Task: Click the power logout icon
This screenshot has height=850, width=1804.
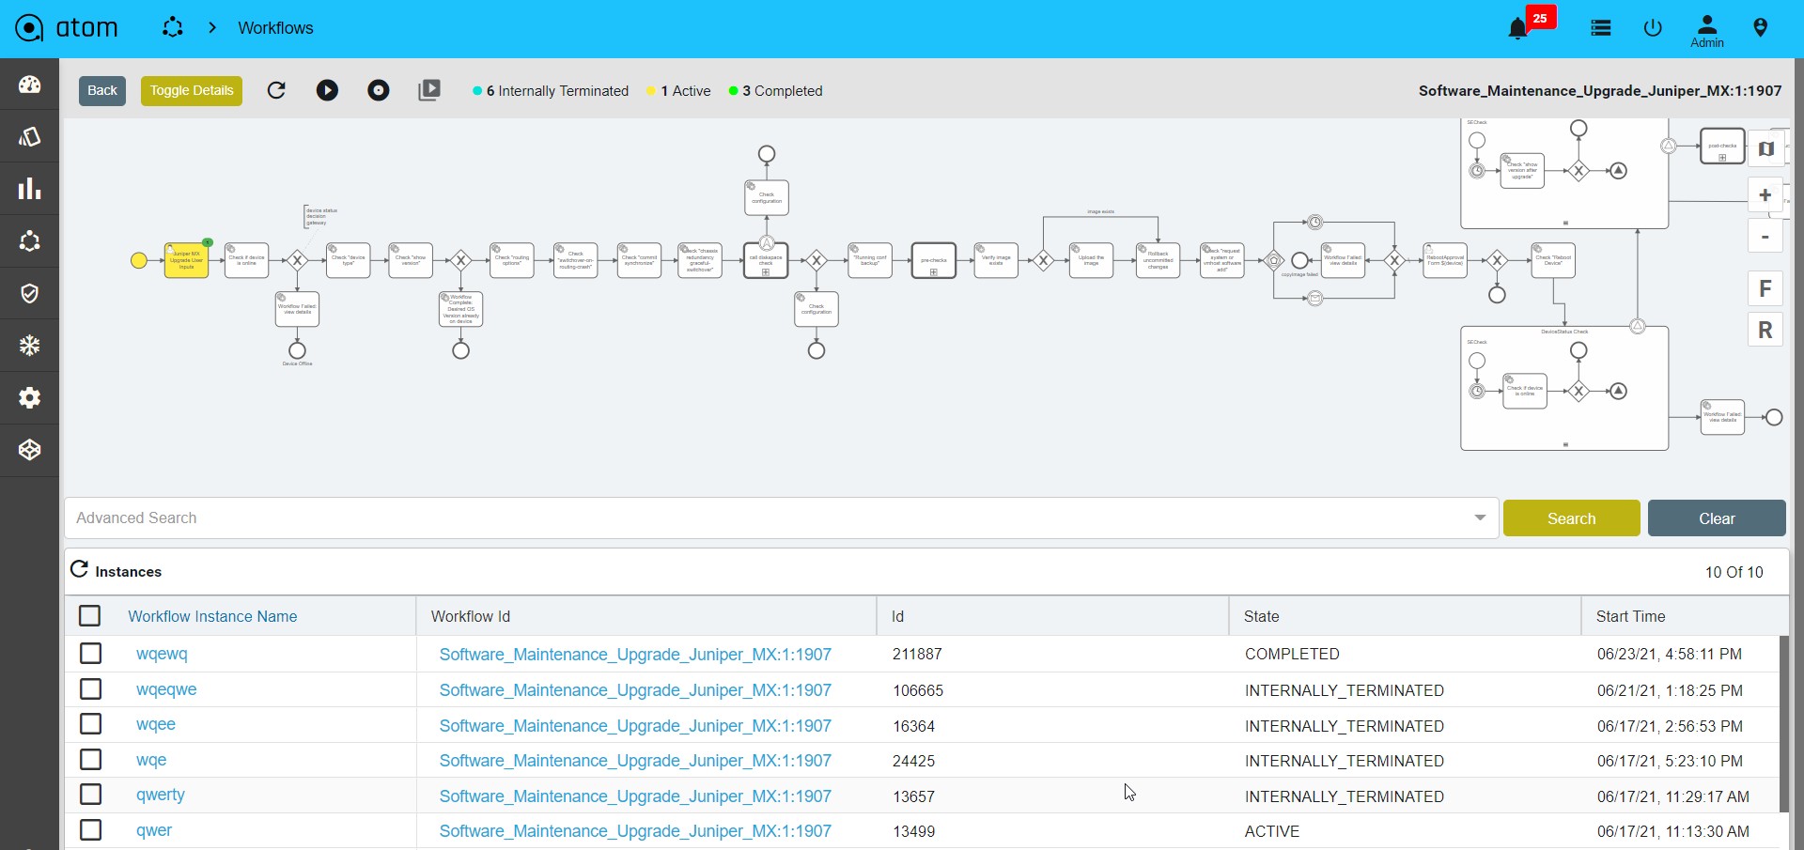Action: tap(1653, 28)
